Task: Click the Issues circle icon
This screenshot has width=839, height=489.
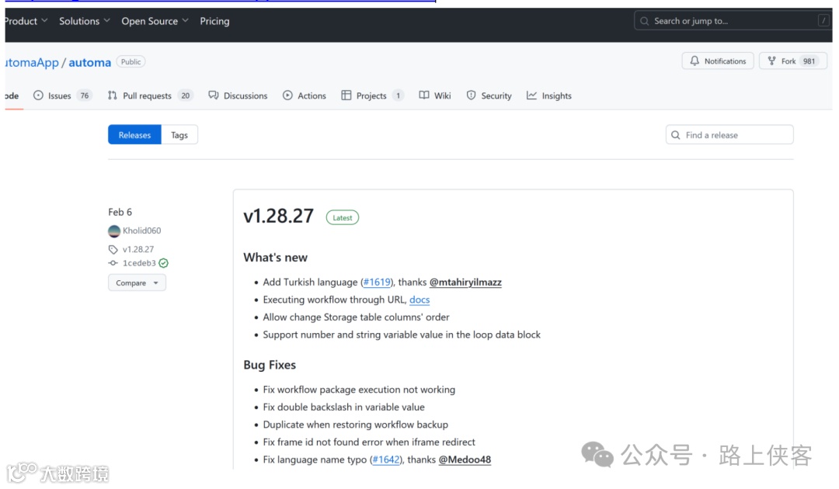Action: point(38,95)
